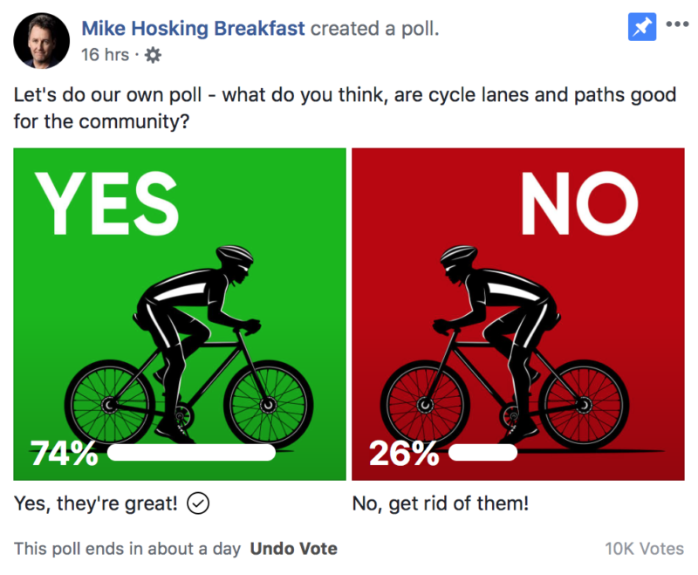This screenshot has height=575, width=698.
Task: Click the poll question text
Action: pos(345,106)
